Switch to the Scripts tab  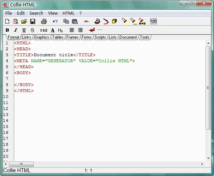tap(100, 37)
